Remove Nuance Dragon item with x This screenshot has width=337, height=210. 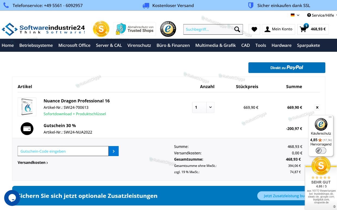[317, 108]
